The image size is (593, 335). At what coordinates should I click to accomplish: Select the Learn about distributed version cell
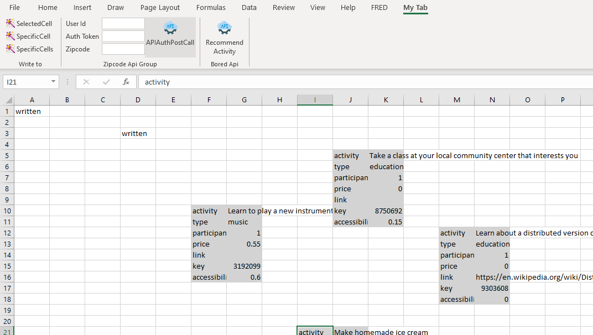coord(492,233)
